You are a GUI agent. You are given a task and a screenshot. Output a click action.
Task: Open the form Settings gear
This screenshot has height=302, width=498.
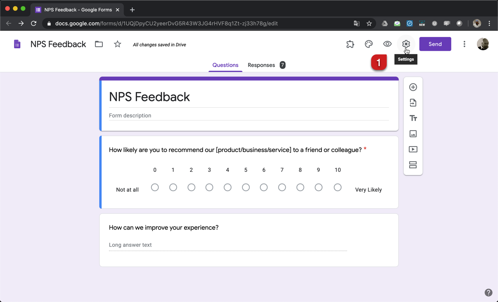tap(406, 44)
